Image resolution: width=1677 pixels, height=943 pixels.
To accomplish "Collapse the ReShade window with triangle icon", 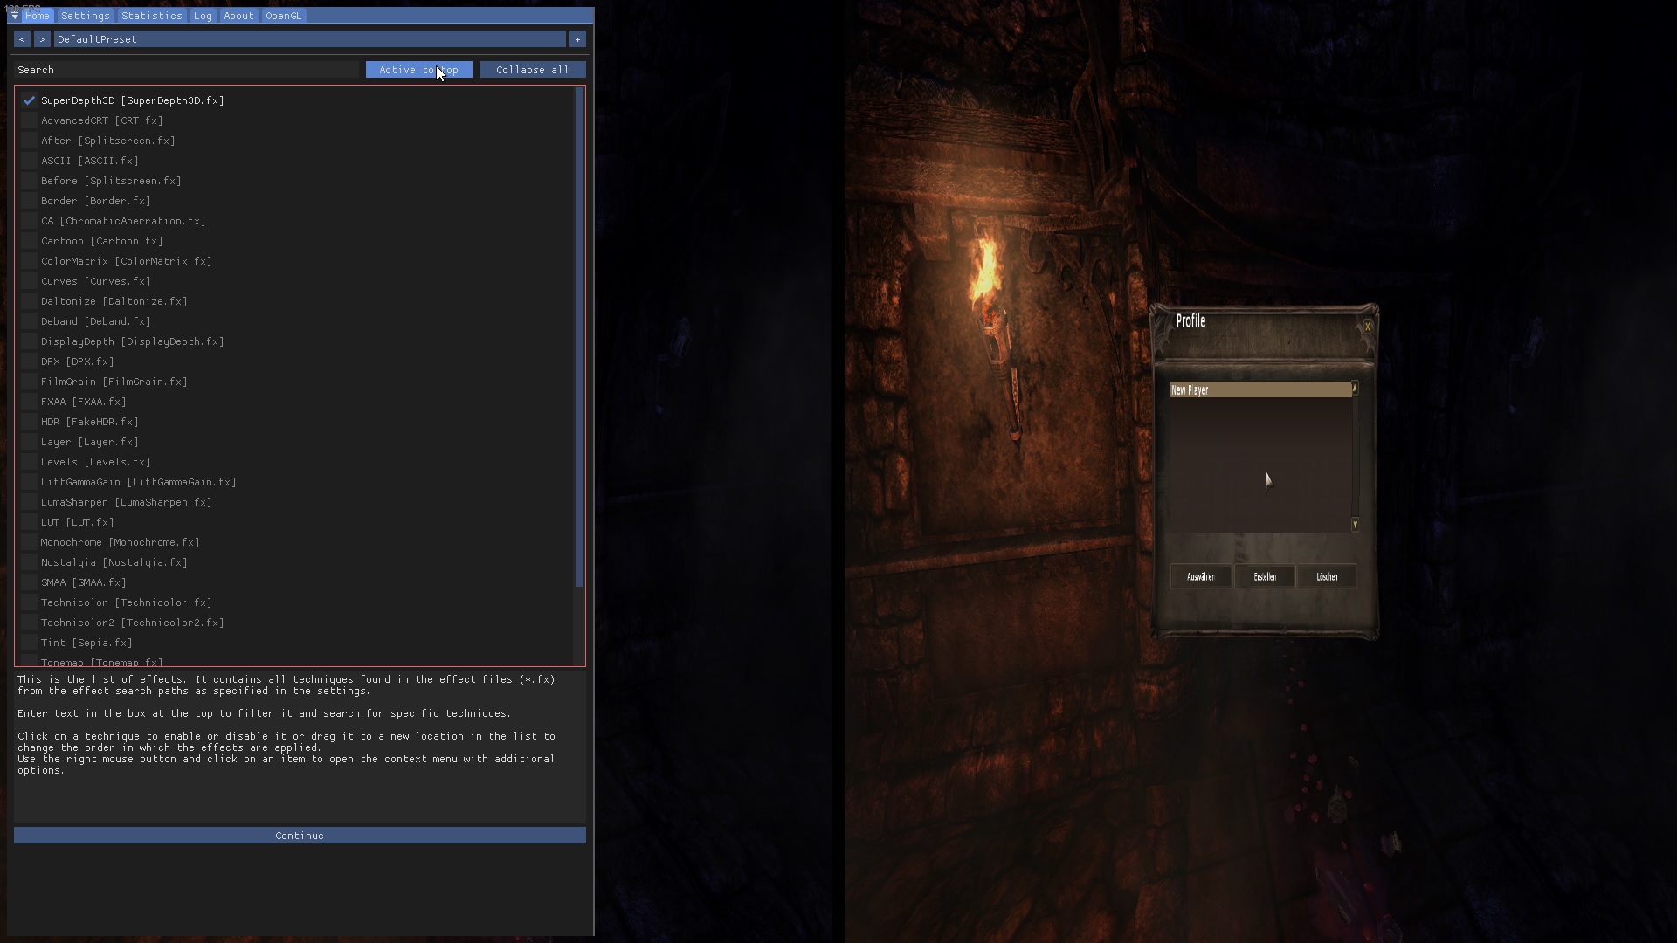I will (15, 16).
